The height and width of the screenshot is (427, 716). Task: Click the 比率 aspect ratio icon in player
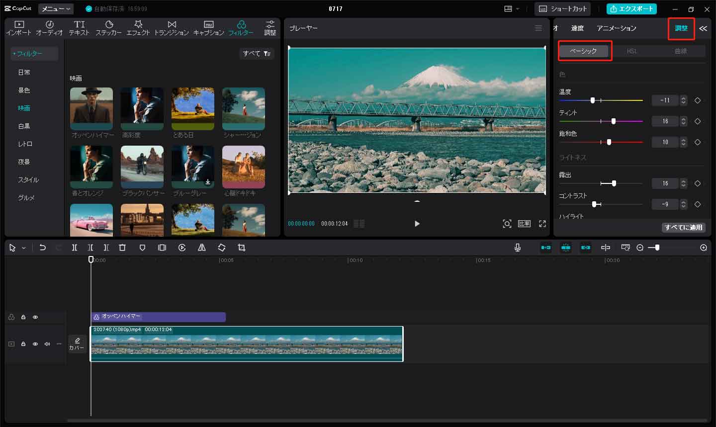(525, 224)
